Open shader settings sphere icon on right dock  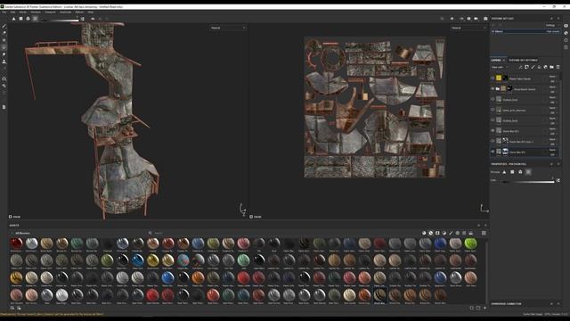(566, 33)
